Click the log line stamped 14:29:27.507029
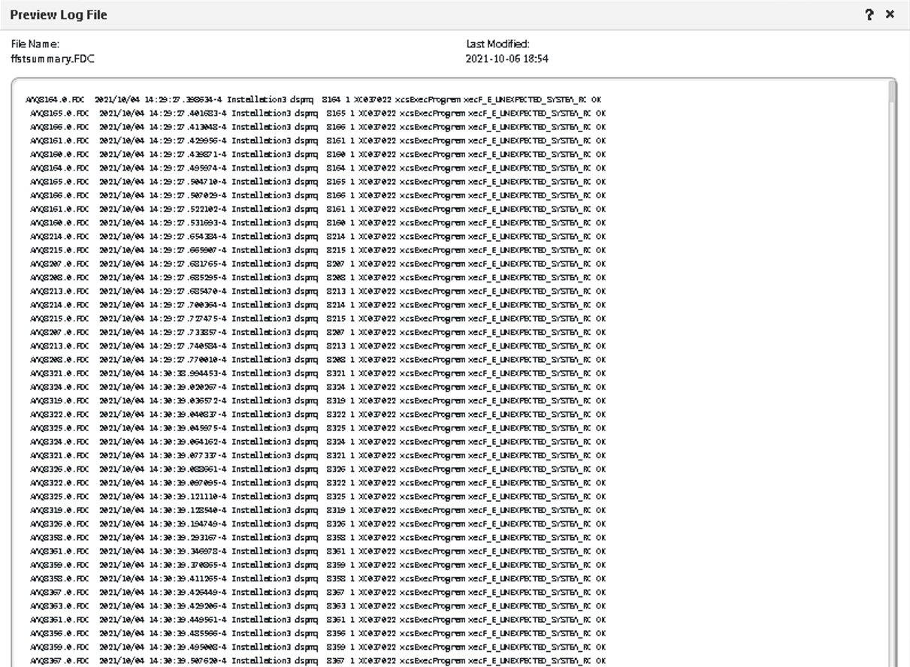 pyautogui.click(x=316, y=195)
